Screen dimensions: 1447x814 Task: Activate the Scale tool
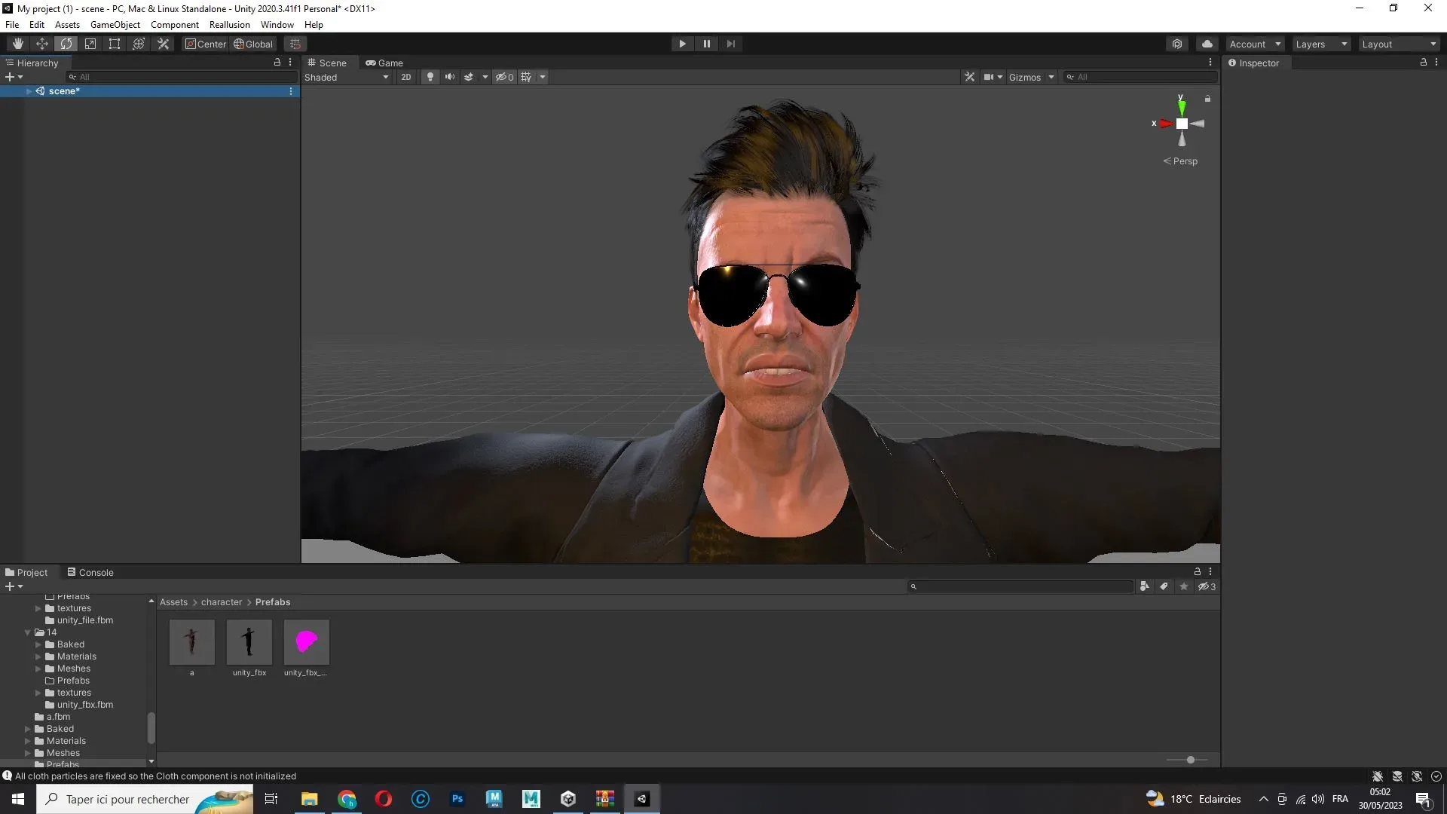click(90, 43)
